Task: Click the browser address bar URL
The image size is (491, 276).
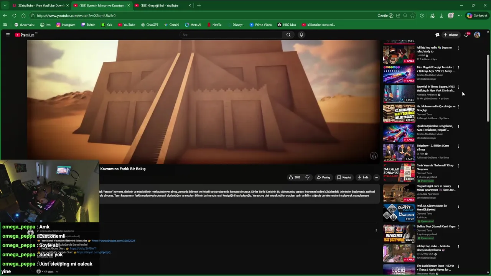Action: (76, 16)
